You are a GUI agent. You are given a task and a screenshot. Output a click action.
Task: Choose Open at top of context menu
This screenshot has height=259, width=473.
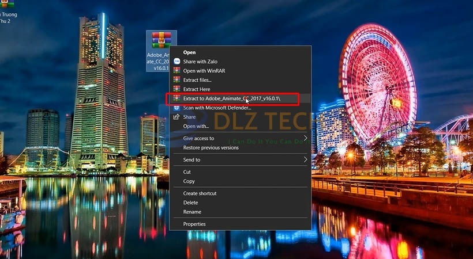tap(189, 52)
